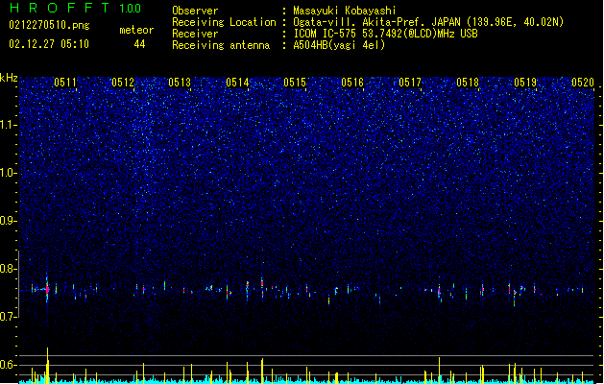Click the 0513 time marker
This screenshot has width=604, height=384.
click(x=180, y=82)
